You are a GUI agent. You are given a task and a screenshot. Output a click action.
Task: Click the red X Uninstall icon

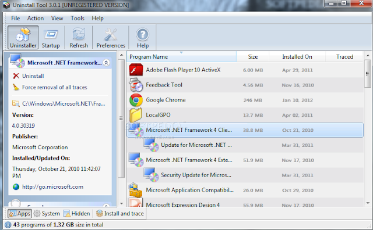[x=16, y=76]
